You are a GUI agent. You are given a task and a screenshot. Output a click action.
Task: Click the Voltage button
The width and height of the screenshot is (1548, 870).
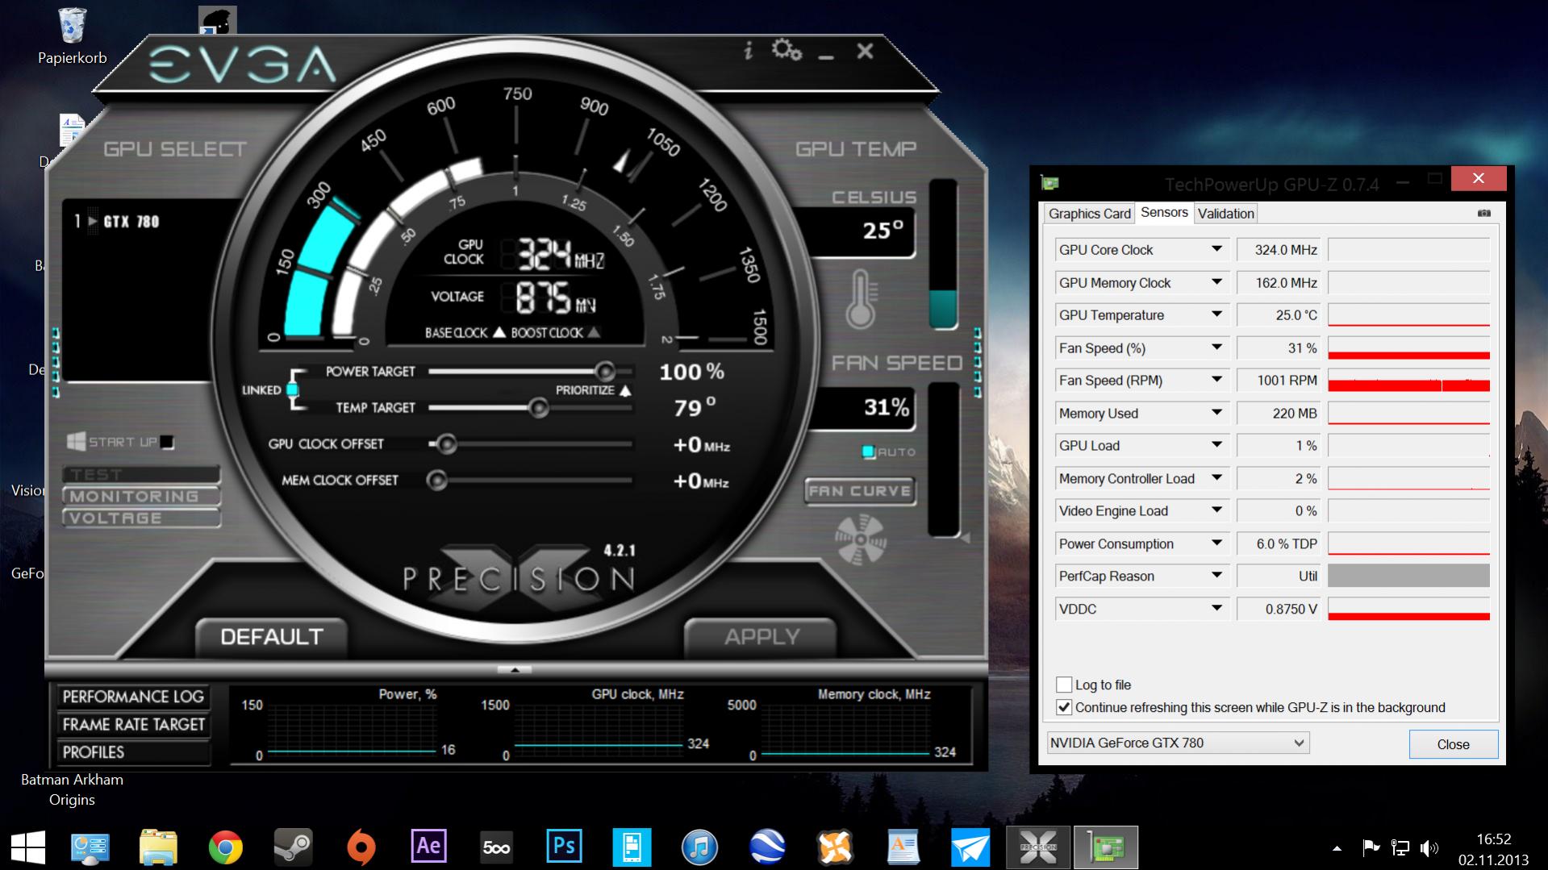coord(141,518)
